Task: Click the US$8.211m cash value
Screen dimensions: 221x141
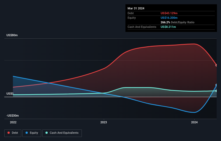Action: tap(168, 27)
